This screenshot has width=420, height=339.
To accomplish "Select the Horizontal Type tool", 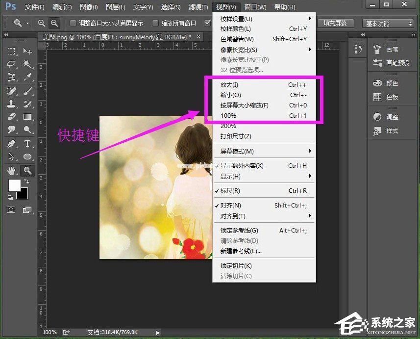I will click(27, 143).
